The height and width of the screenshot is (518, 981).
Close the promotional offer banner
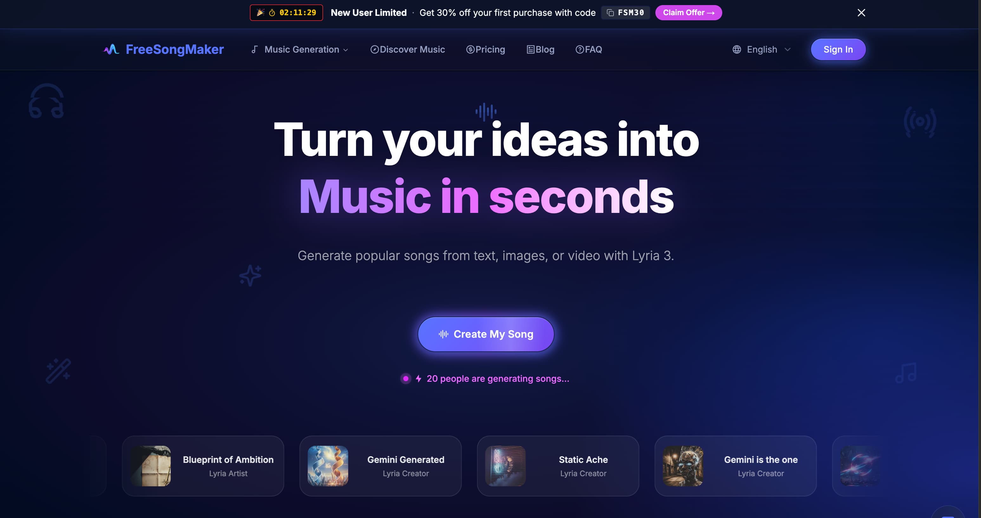(861, 13)
